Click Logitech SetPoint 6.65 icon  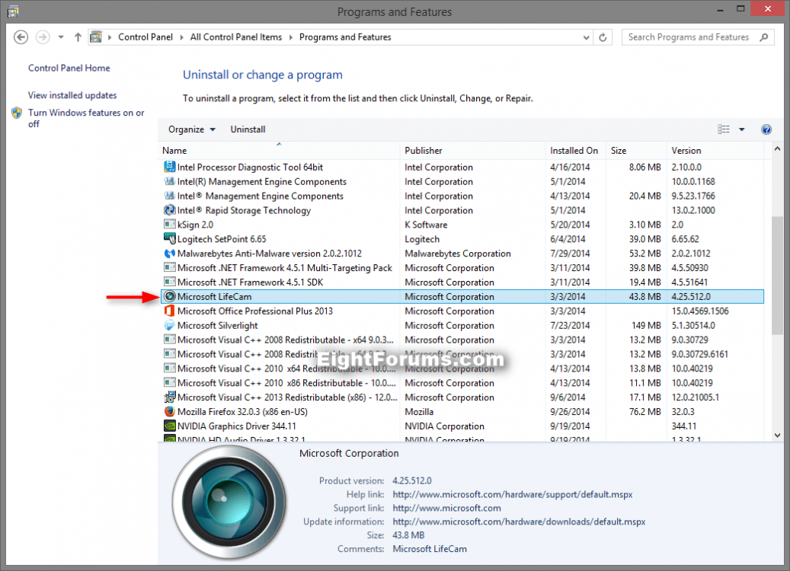[170, 239]
